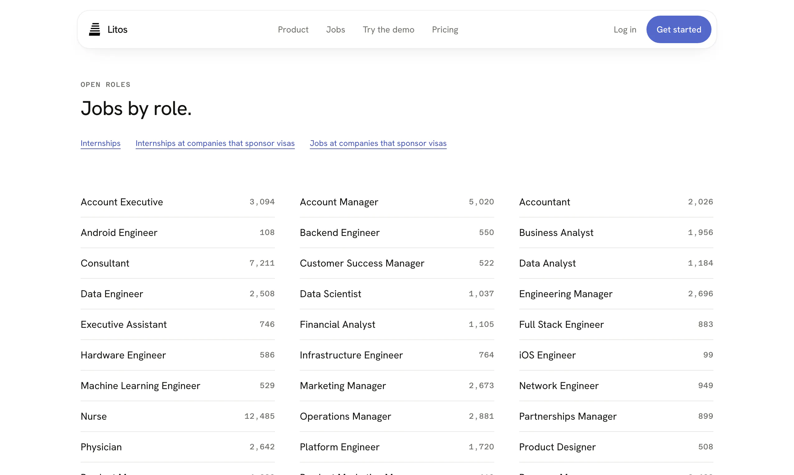794x475 pixels.
Task: View Engineering Manager jobs
Action: tap(616, 294)
